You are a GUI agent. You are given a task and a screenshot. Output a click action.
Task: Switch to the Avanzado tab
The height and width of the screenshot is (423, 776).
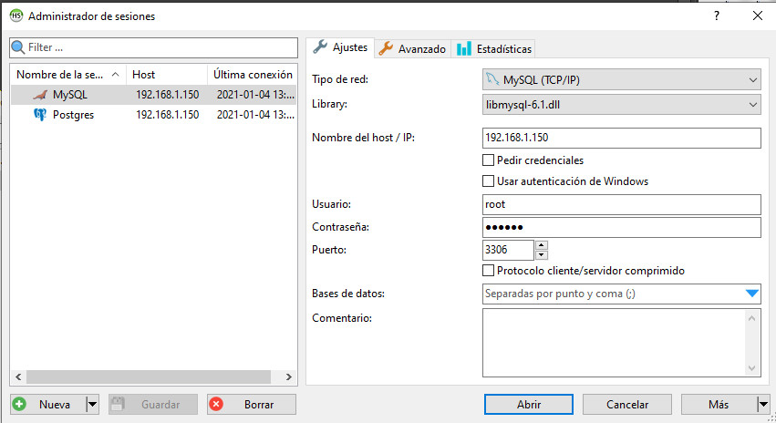412,48
